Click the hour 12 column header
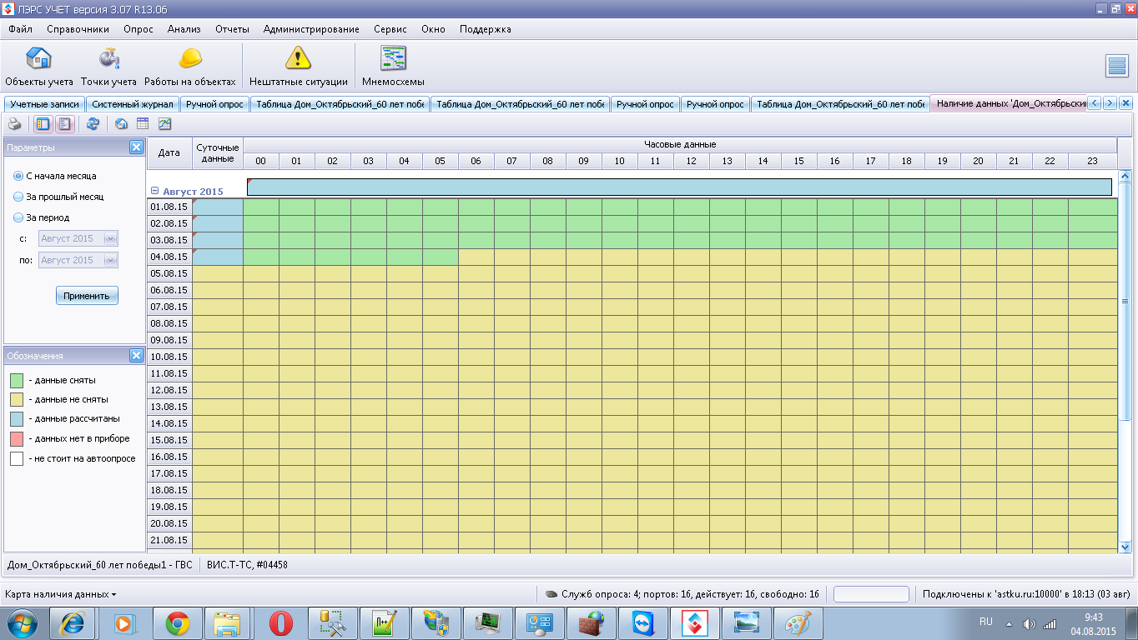The width and height of the screenshot is (1138, 640). (691, 161)
